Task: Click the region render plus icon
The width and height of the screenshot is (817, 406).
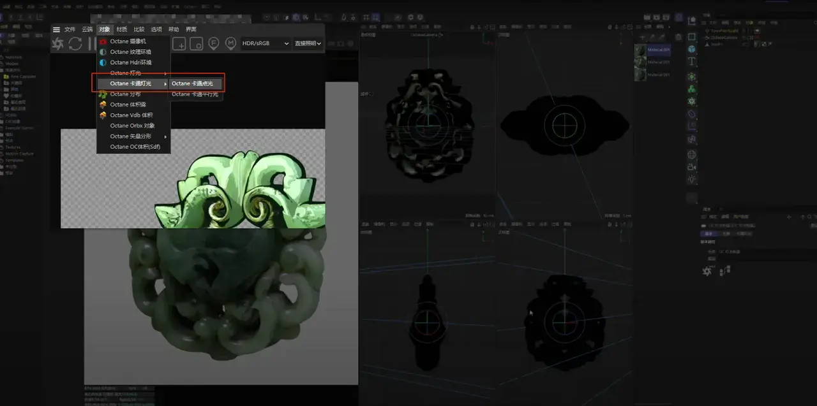Action: [x=181, y=43]
